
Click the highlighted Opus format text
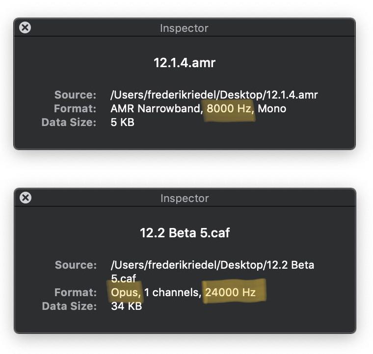126,293
